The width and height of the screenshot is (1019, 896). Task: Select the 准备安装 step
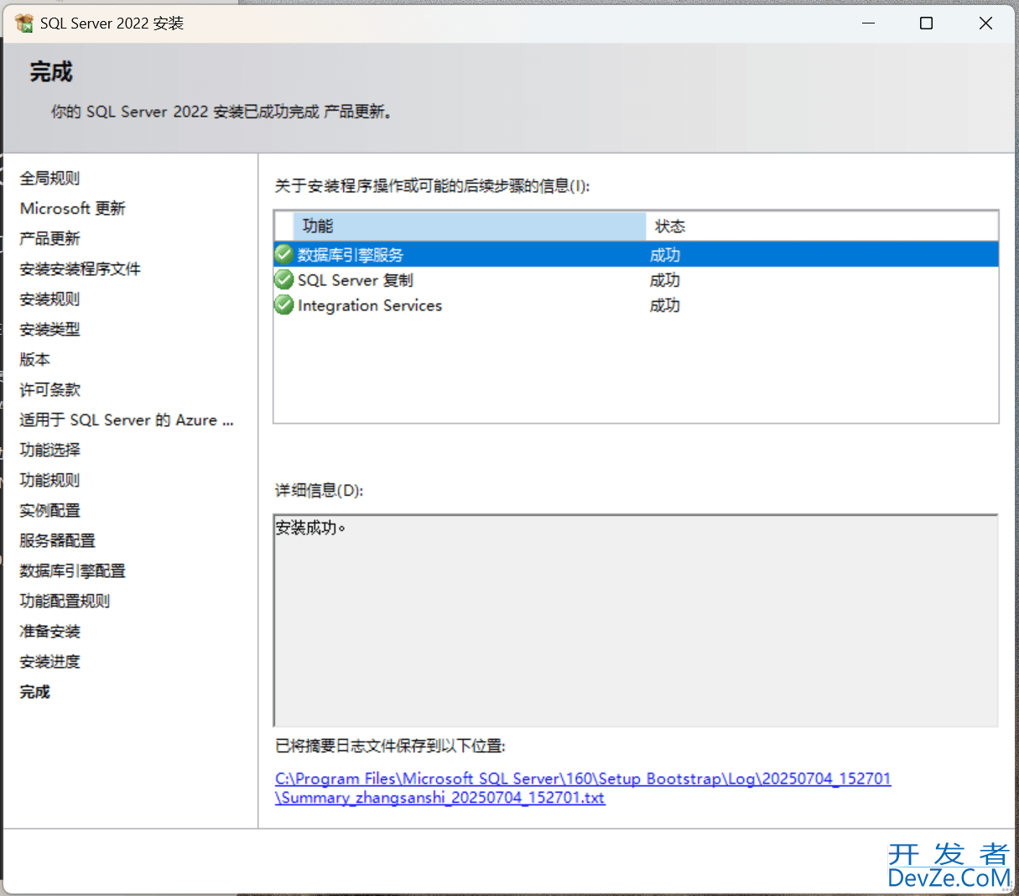click(x=50, y=631)
